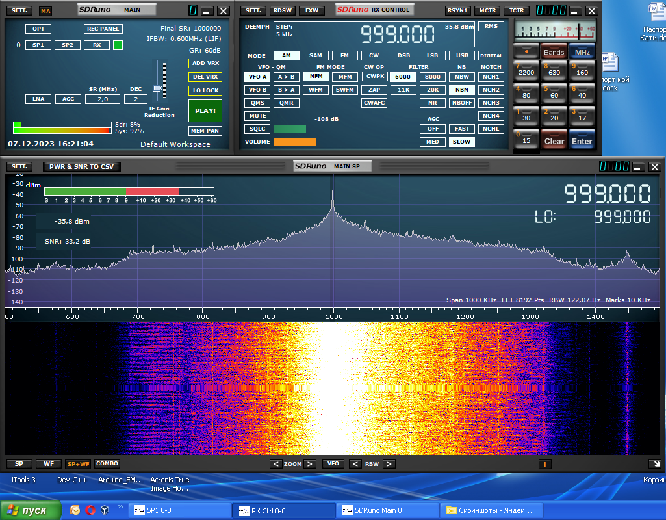This screenshot has height=520, width=666.
Task: Switch to SP spectrum-only view
Action: [x=19, y=464]
